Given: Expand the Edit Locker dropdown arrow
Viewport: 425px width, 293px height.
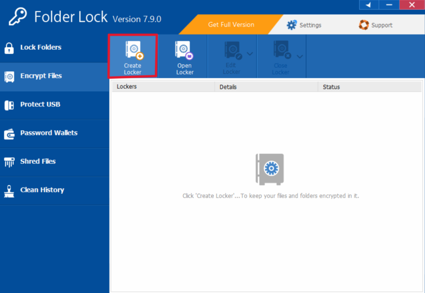Looking at the screenshot, I should [x=249, y=54].
